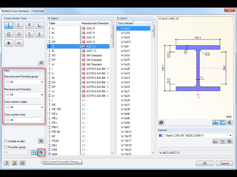
Task: Select the I-section cross-section type
Action: [9, 25]
